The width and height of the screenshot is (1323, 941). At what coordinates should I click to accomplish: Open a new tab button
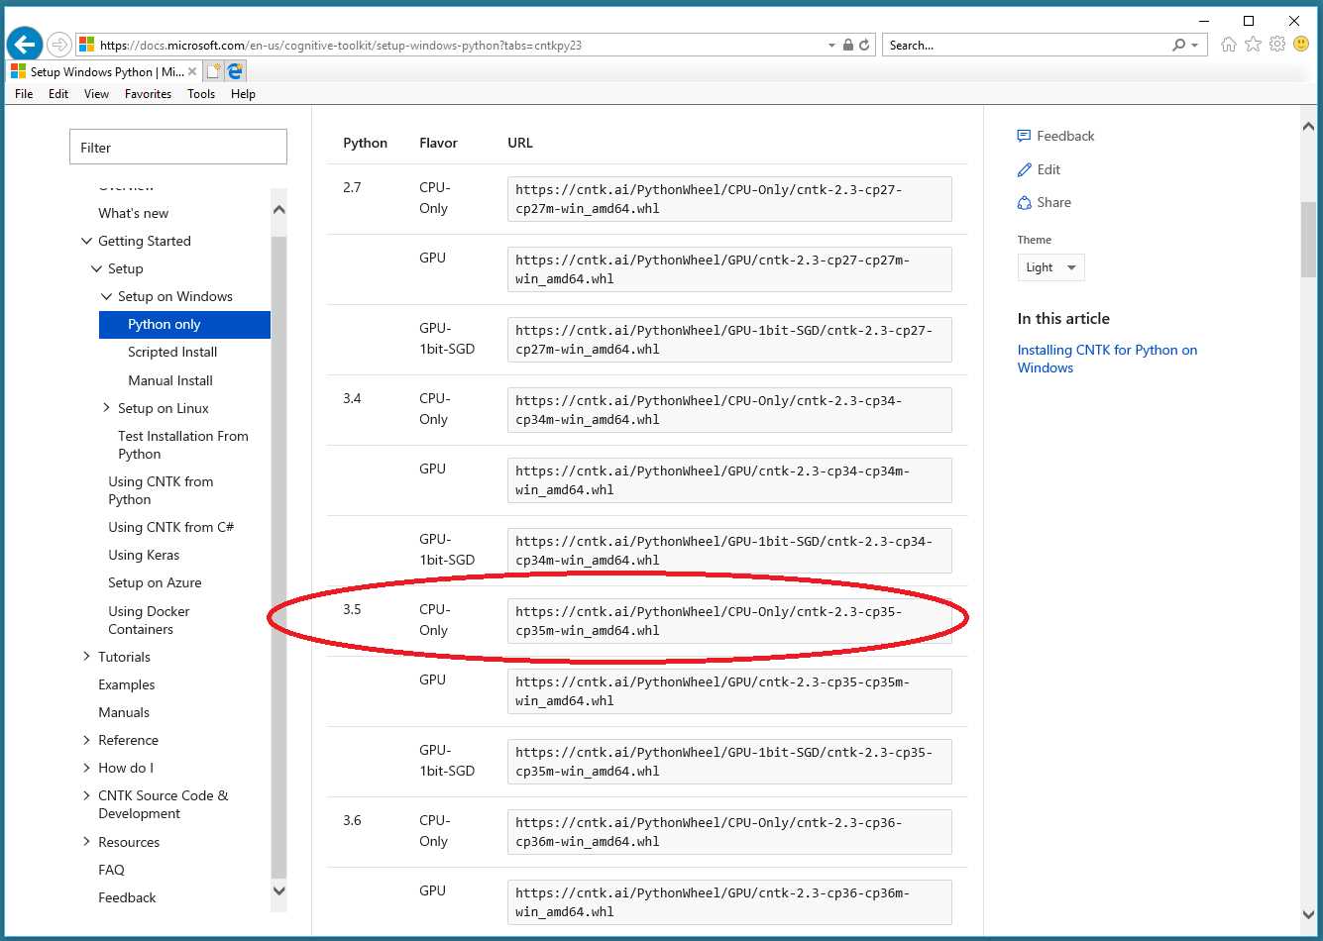pos(214,71)
